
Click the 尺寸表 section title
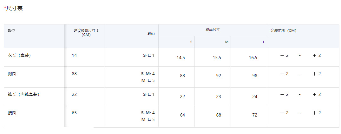[15, 9]
